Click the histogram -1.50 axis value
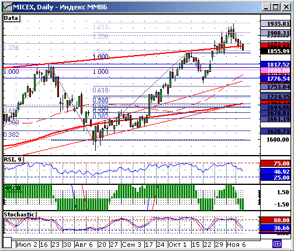The height and width of the screenshot is (251, 294). tap(282, 204)
